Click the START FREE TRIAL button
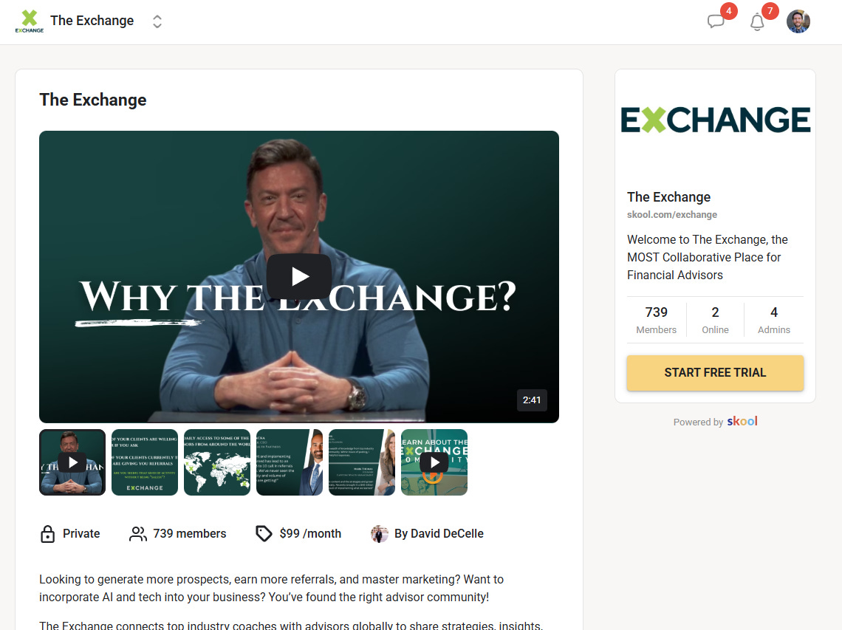842x630 pixels. [x=715, y=373]
